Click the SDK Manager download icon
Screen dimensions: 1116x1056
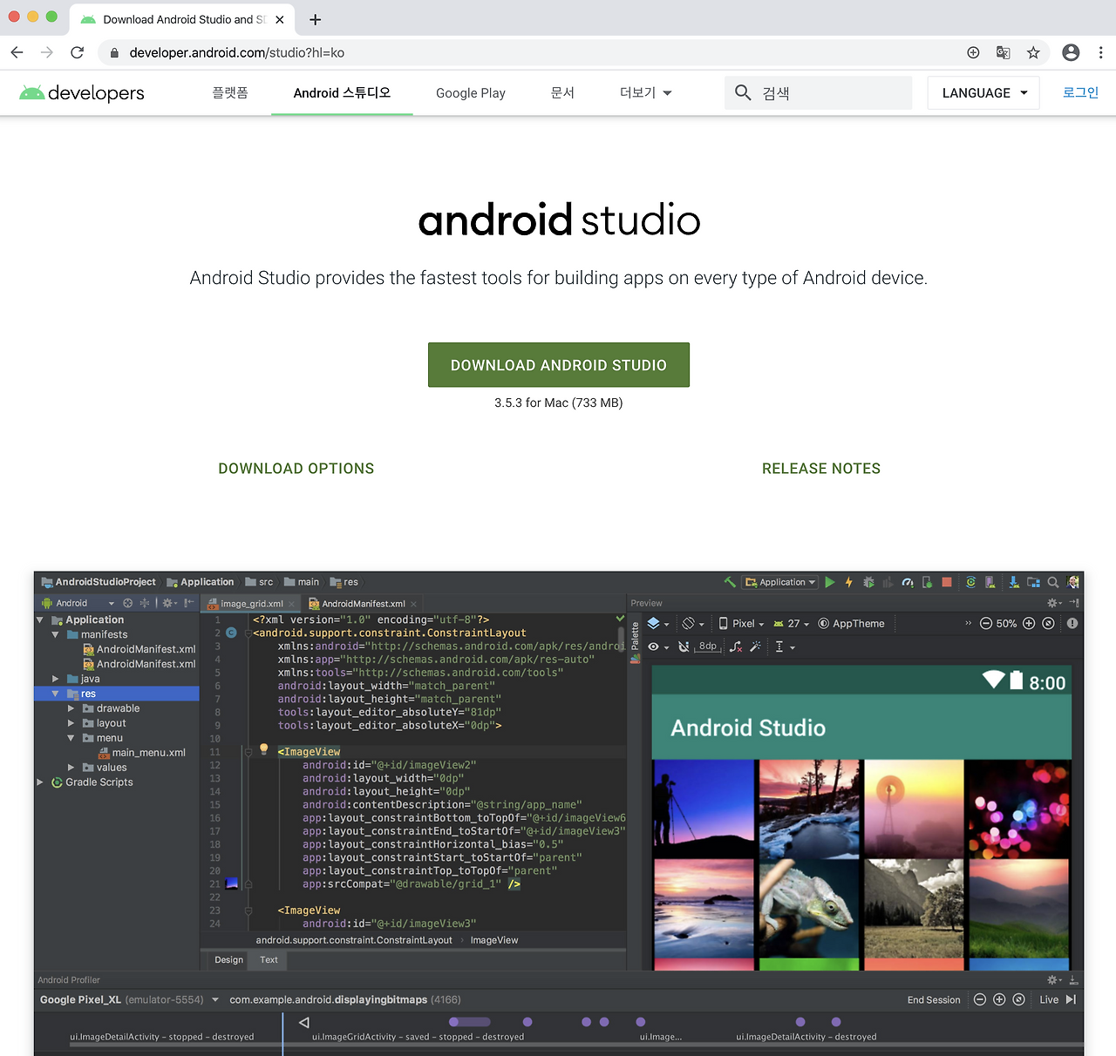pos(1014,582)
